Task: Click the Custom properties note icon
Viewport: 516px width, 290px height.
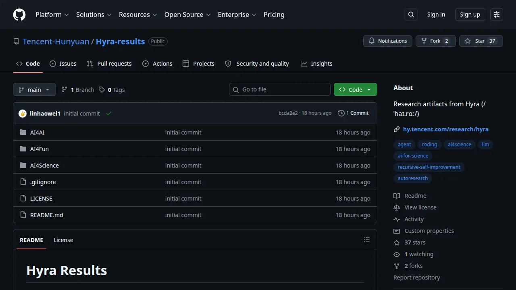Action: (397, 231)
